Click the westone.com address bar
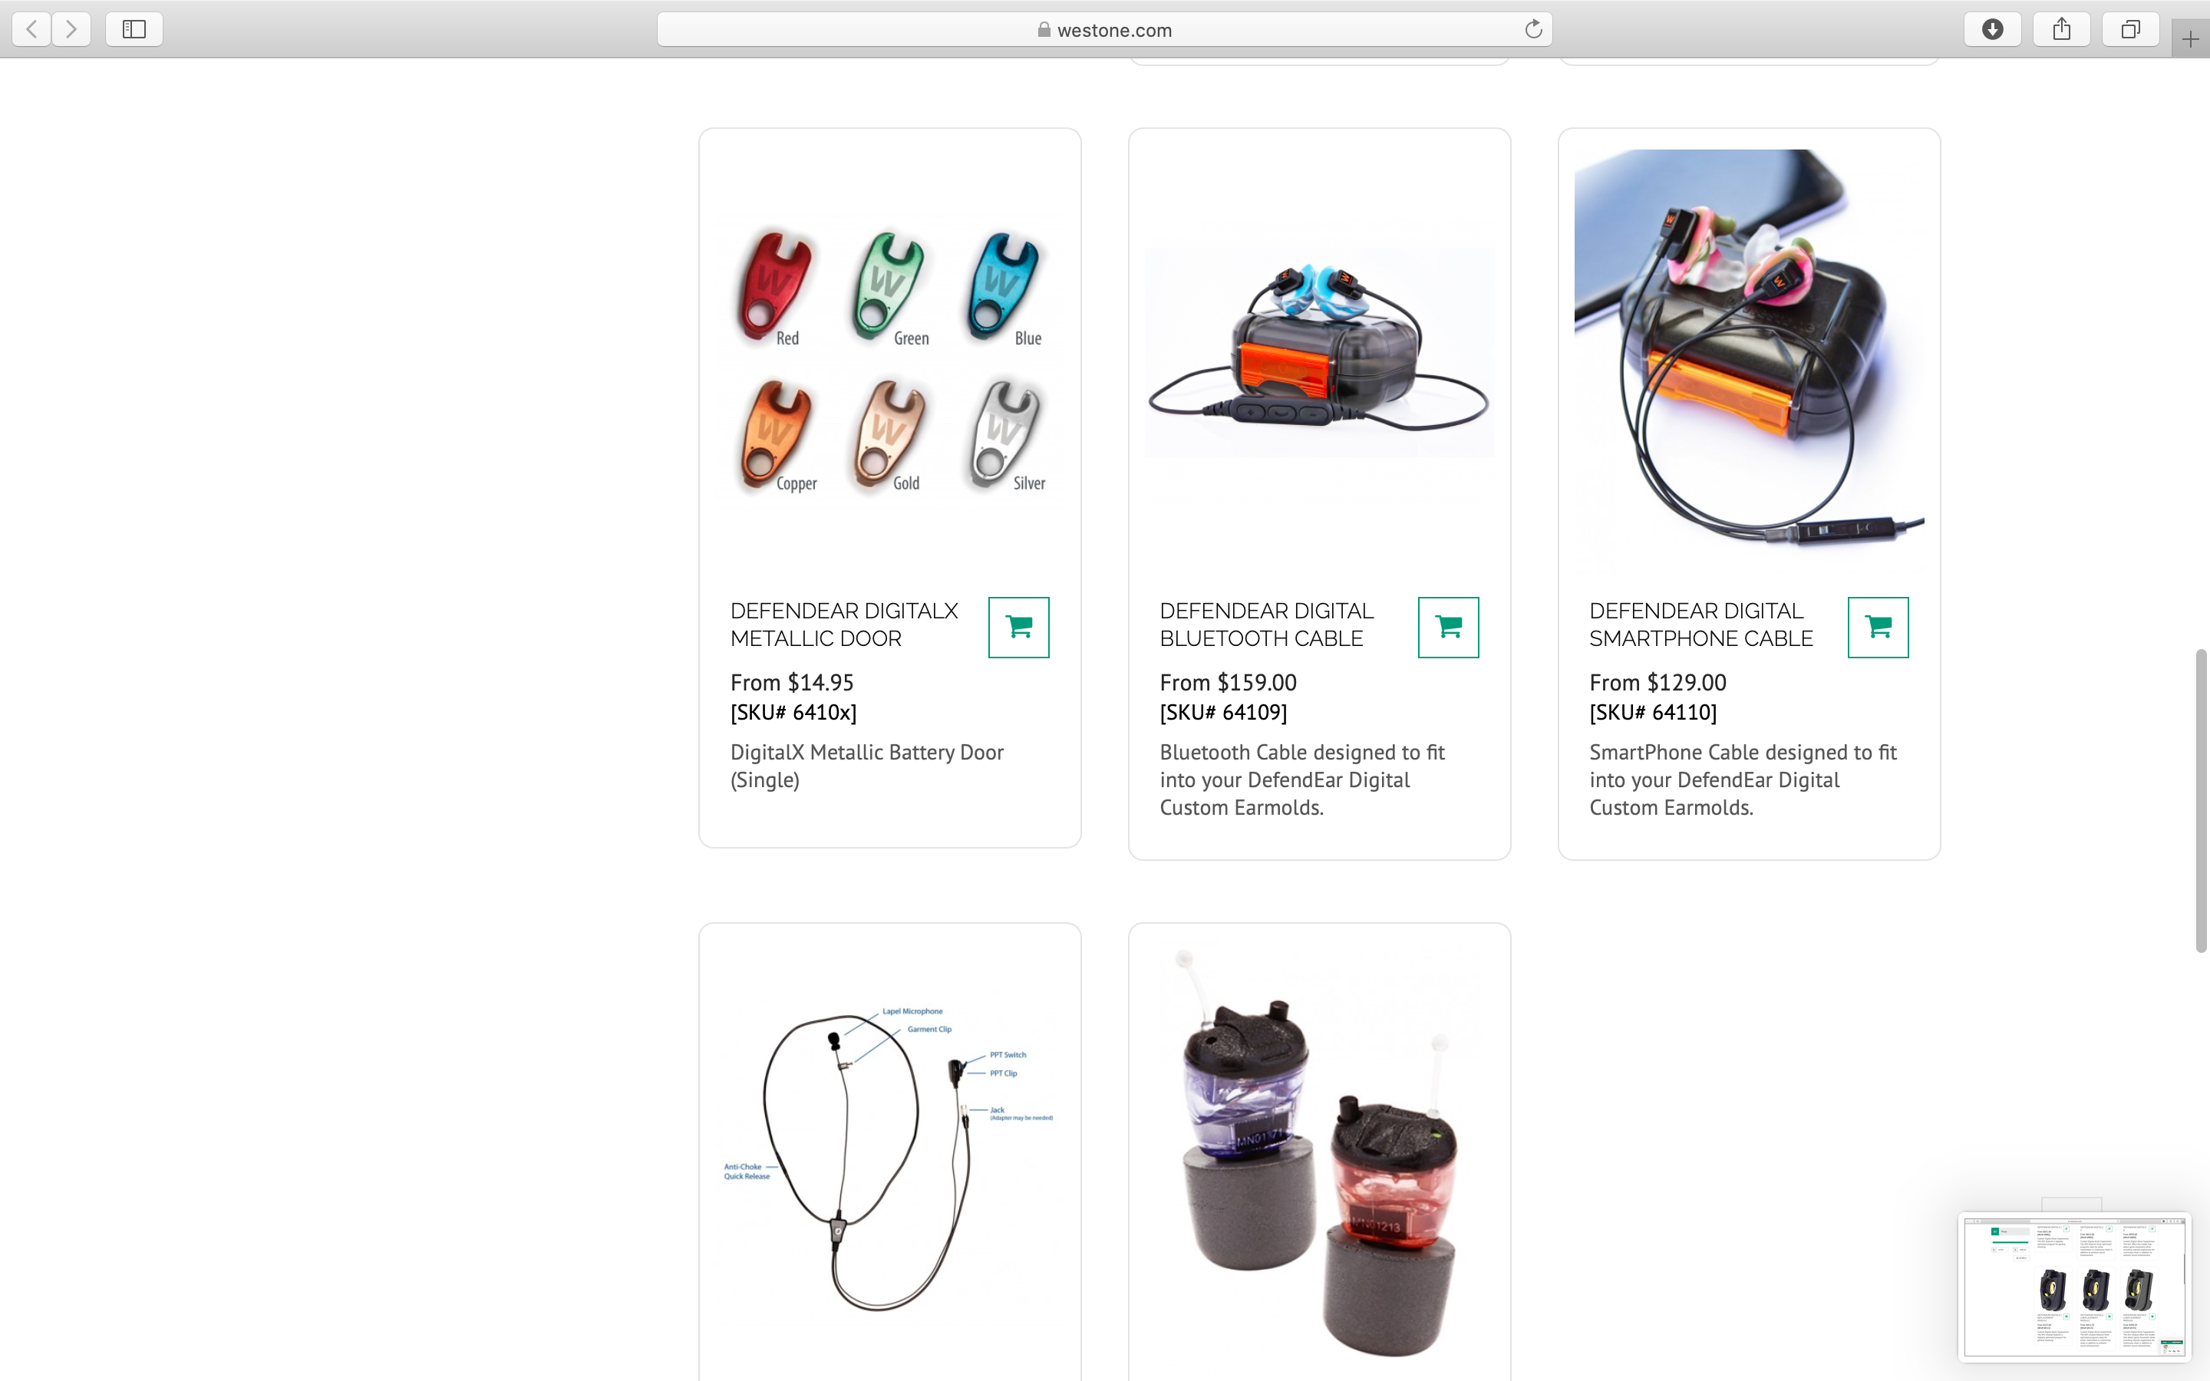This screenshot has width=2210, height=1381. [x=1104, y=29]
